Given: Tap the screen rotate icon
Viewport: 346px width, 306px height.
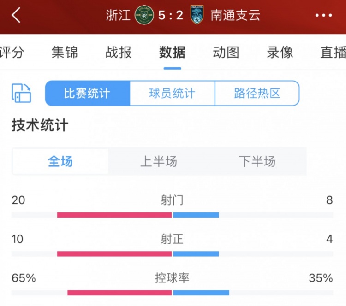Looking at the screenshot, I should [x=21, y=93].
